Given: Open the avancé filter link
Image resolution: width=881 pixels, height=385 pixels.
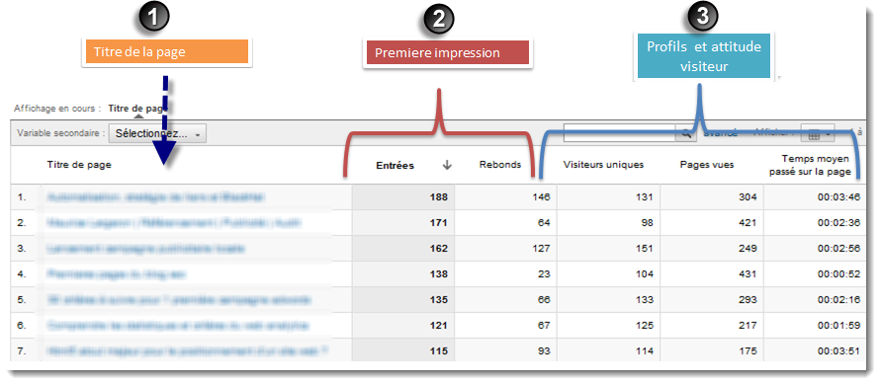Looking at the screenshot, I should point(720,133).
